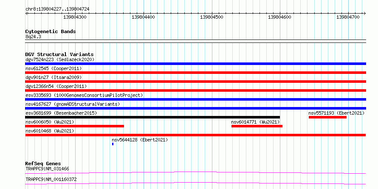378x189 pixels.
Task: Click the Cytogenetic Bands track title
Action: coord(51,31)
